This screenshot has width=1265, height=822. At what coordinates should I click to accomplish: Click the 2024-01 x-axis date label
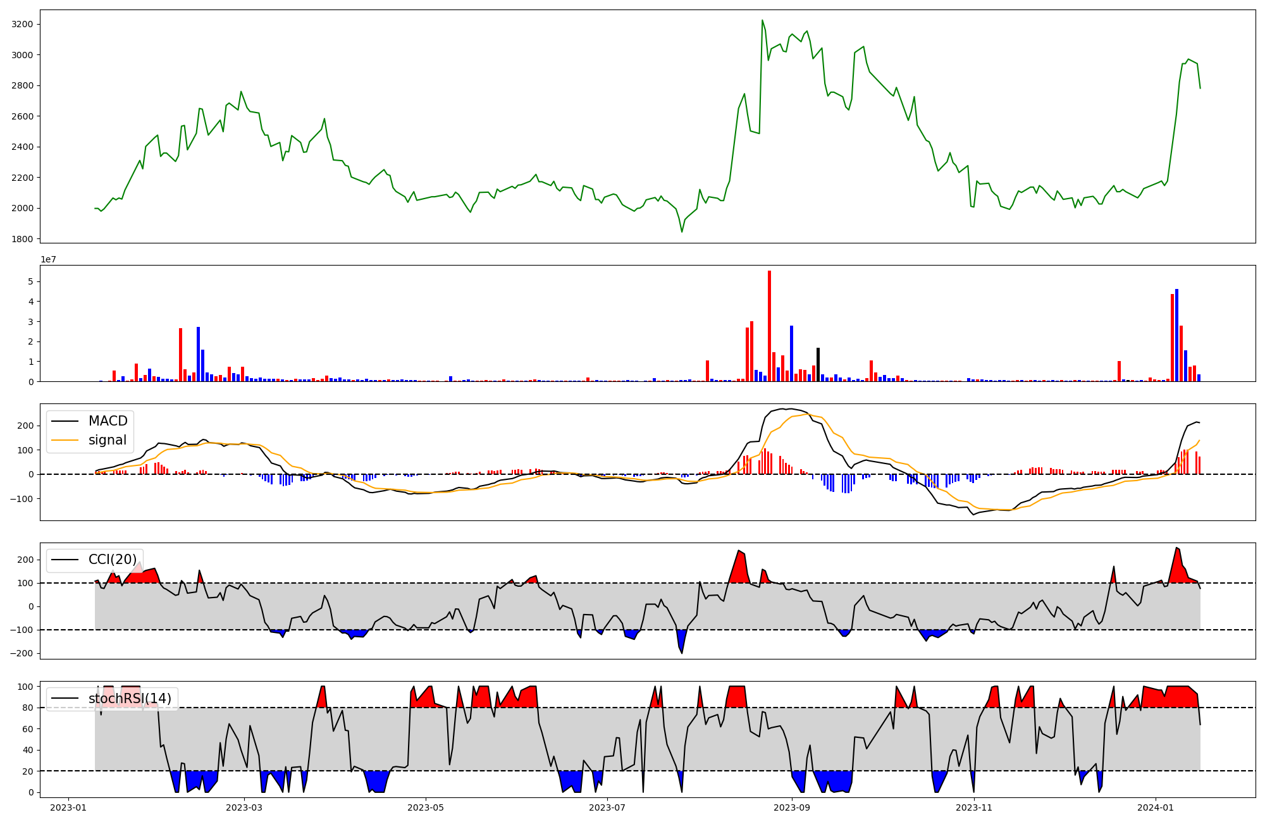pyautogui.click(x=1156, y=807)
